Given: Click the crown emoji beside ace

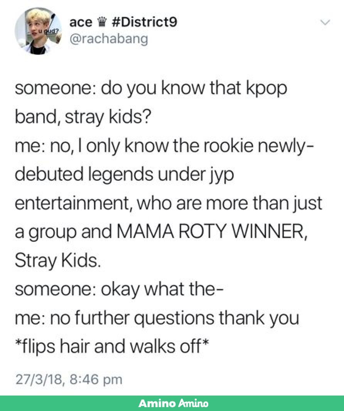Looking at the screenshot, I should coord(101,22).
